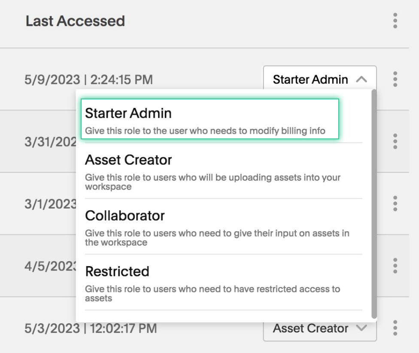This screenshot has width=419, height=353.
Task: Open the three-dot menu for the 5/3/2023 row
Action: pos(395,328)
